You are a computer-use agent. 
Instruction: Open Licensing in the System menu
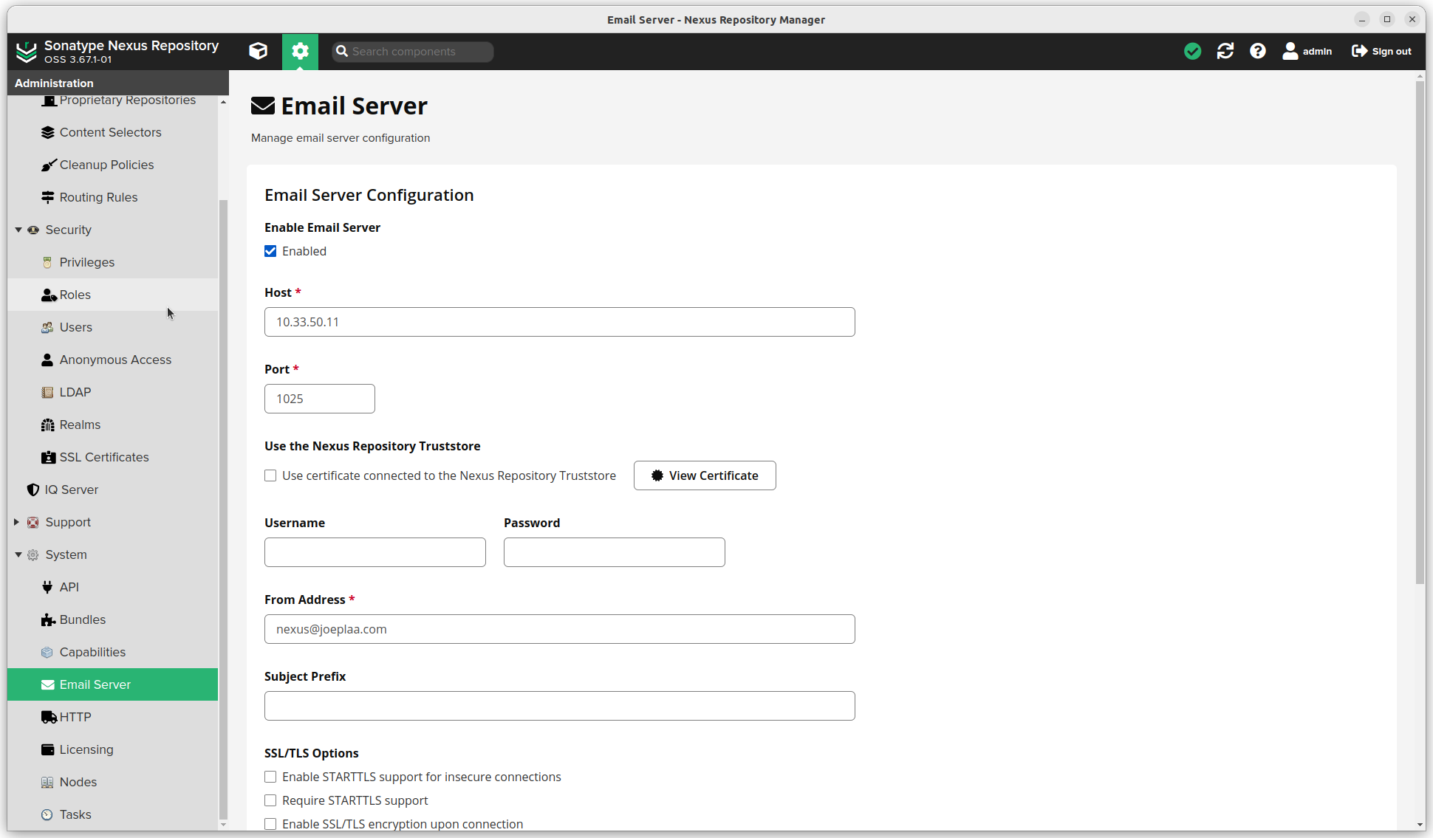tap(112, 749)
